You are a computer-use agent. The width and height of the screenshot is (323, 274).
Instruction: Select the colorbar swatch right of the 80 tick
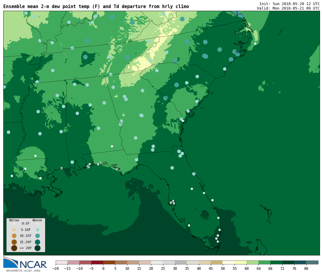click(312, 263)
